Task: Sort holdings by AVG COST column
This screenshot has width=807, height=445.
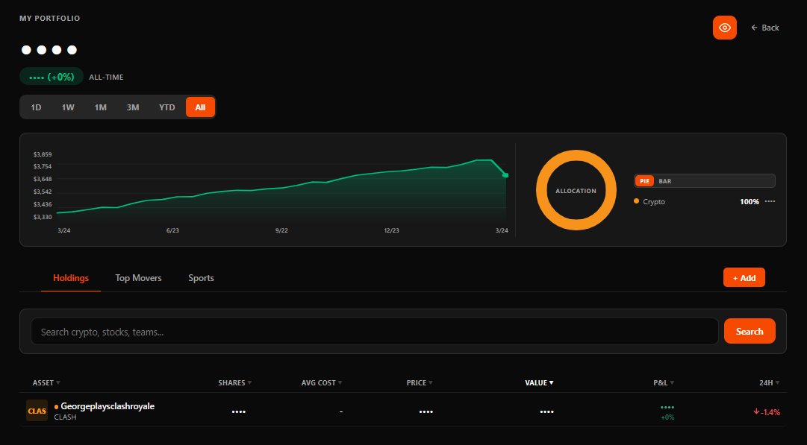Action: (322, 383)
